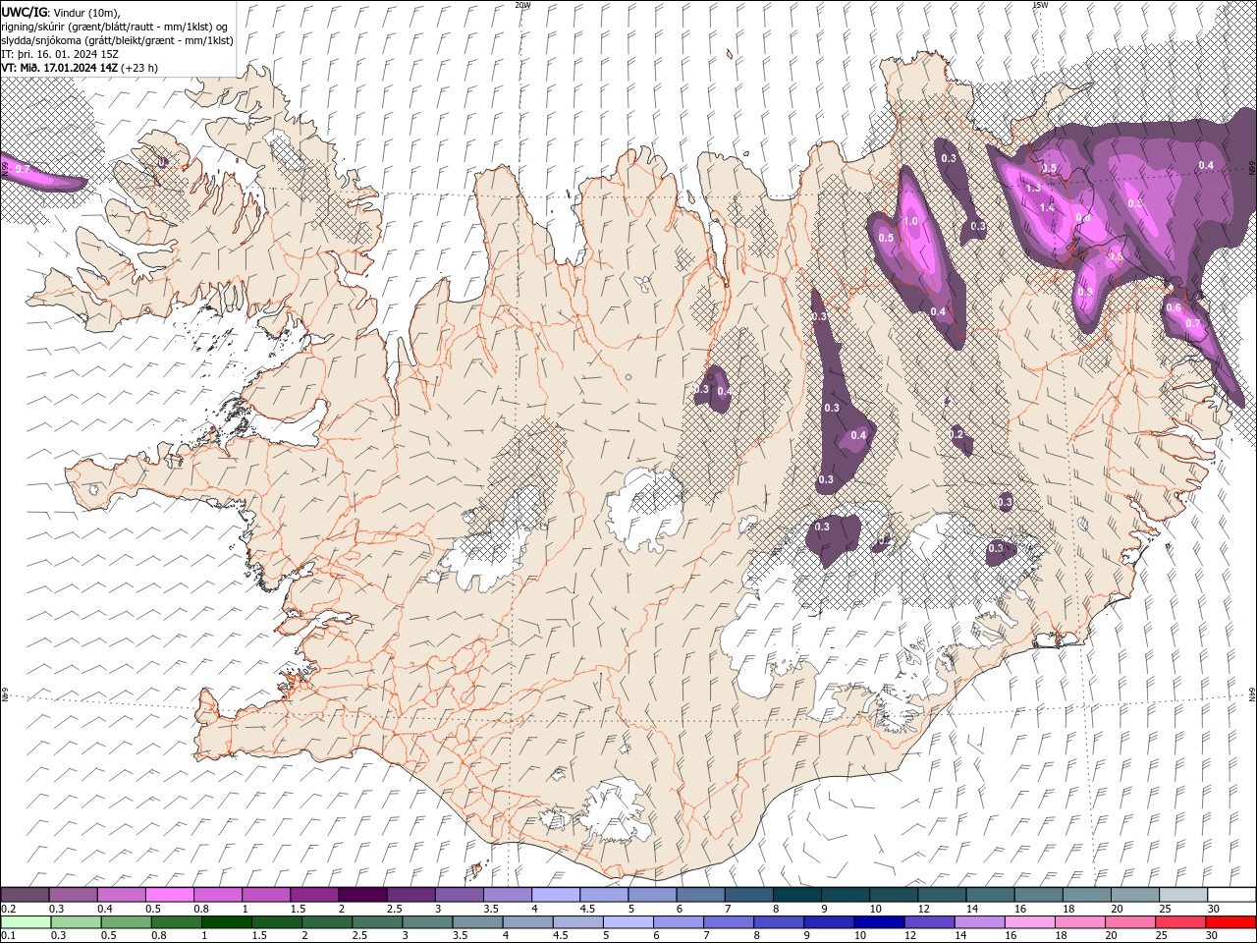Pick the lavender top-row swatch at 4
Image resolution: width=1257 pixels, height=943 pixels.
[555, 895]
